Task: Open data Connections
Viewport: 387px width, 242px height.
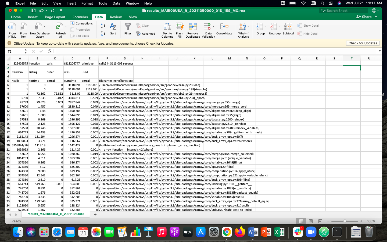Action: coord(81,23)
